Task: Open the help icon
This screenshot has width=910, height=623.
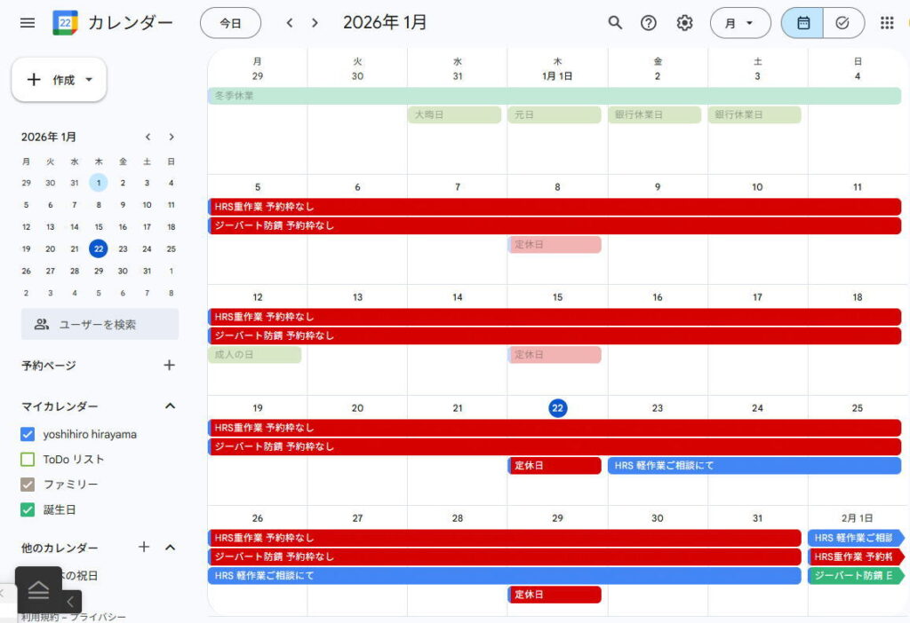Action: click(649, 22)
